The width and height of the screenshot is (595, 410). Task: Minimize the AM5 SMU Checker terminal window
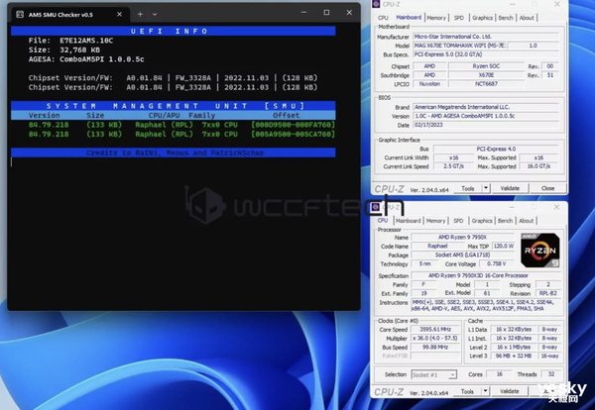pos(303,13)
